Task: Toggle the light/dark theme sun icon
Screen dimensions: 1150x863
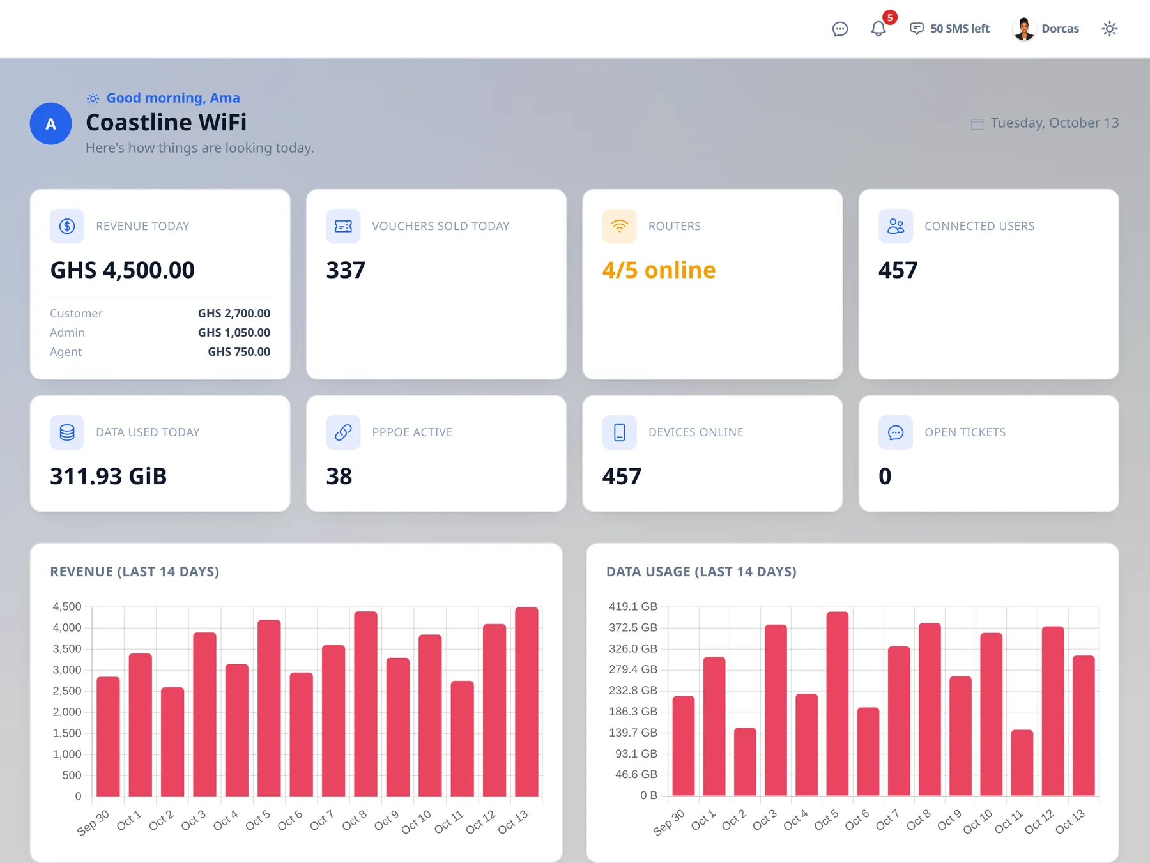Action: tap(1110, 29)
